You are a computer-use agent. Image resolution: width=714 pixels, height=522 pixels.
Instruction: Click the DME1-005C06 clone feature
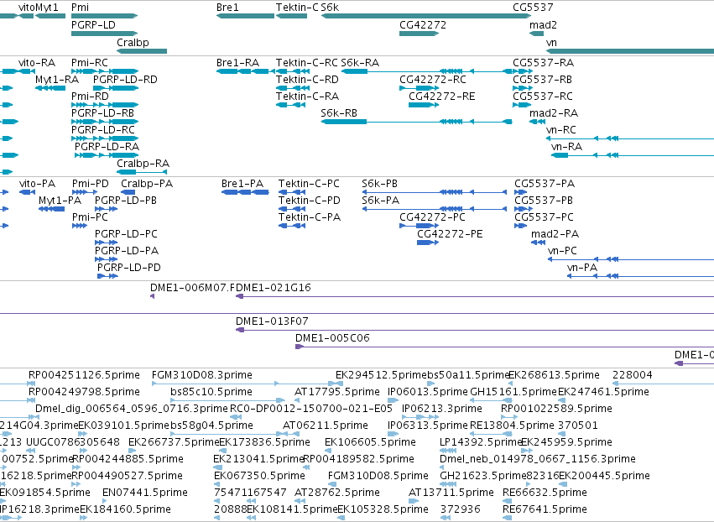tap(504, 347)
